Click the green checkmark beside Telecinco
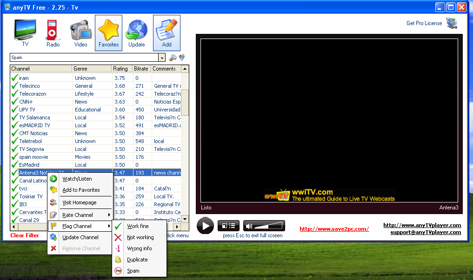Image resolution: width=473 pixels, height=280 pixels. 14,86
